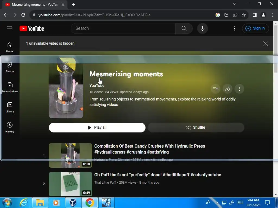Open the YouTube guide hamburger menu
The width and height of the screenshot is (278, 208).
[x=10, y=28]
